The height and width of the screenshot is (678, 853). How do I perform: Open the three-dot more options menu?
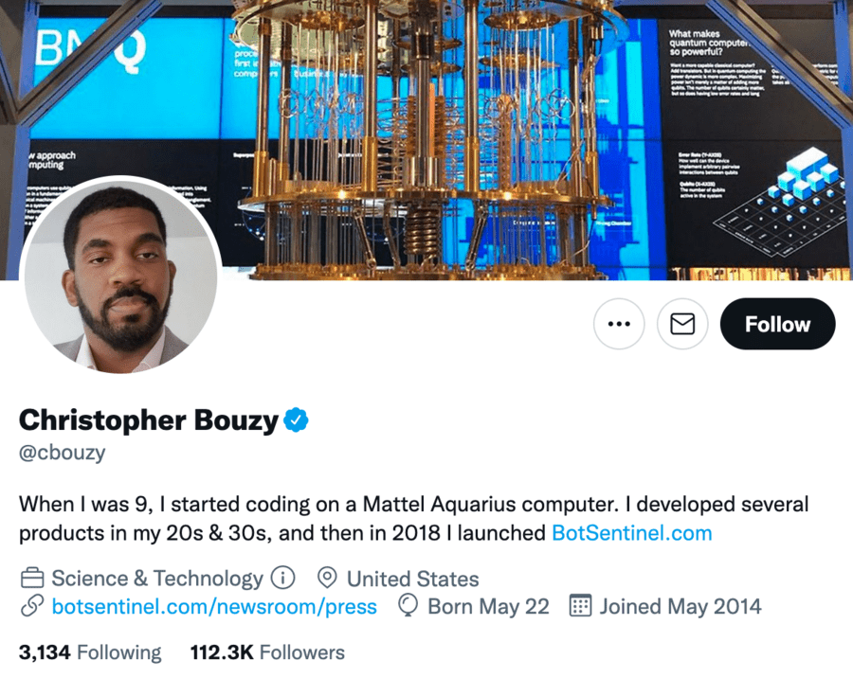click(619, 324)
